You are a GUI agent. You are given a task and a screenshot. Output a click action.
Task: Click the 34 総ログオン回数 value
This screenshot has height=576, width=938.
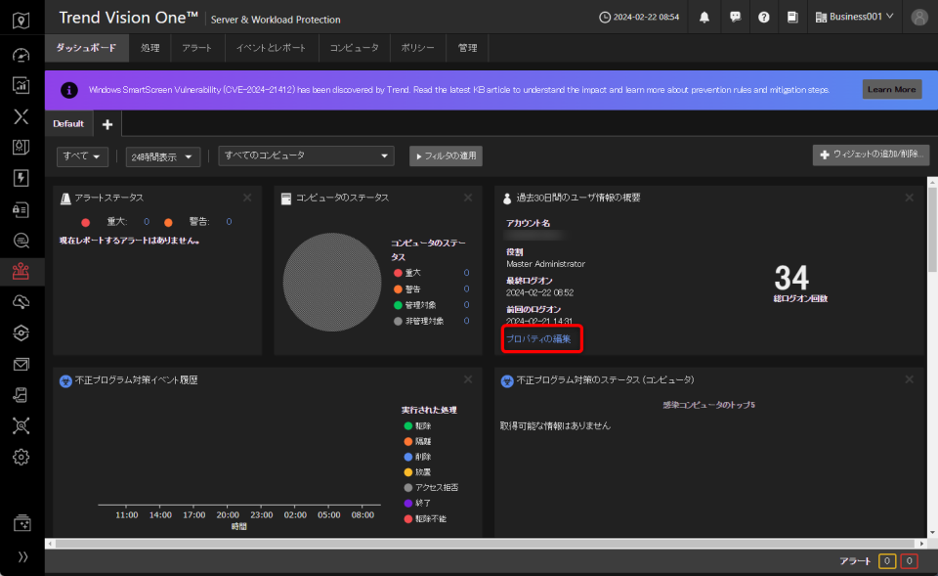[792, 278]
